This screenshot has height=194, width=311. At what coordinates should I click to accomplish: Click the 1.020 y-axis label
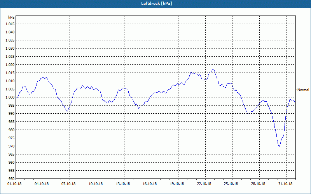pos(10,65)
